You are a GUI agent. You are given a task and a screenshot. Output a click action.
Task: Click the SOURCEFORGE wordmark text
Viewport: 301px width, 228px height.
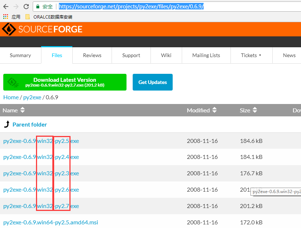pyautogui.click(x=50, y=29)
